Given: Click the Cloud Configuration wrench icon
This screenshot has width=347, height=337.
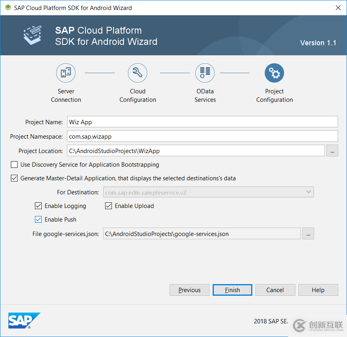Looking at the screenshot, I should coord(138,73).
